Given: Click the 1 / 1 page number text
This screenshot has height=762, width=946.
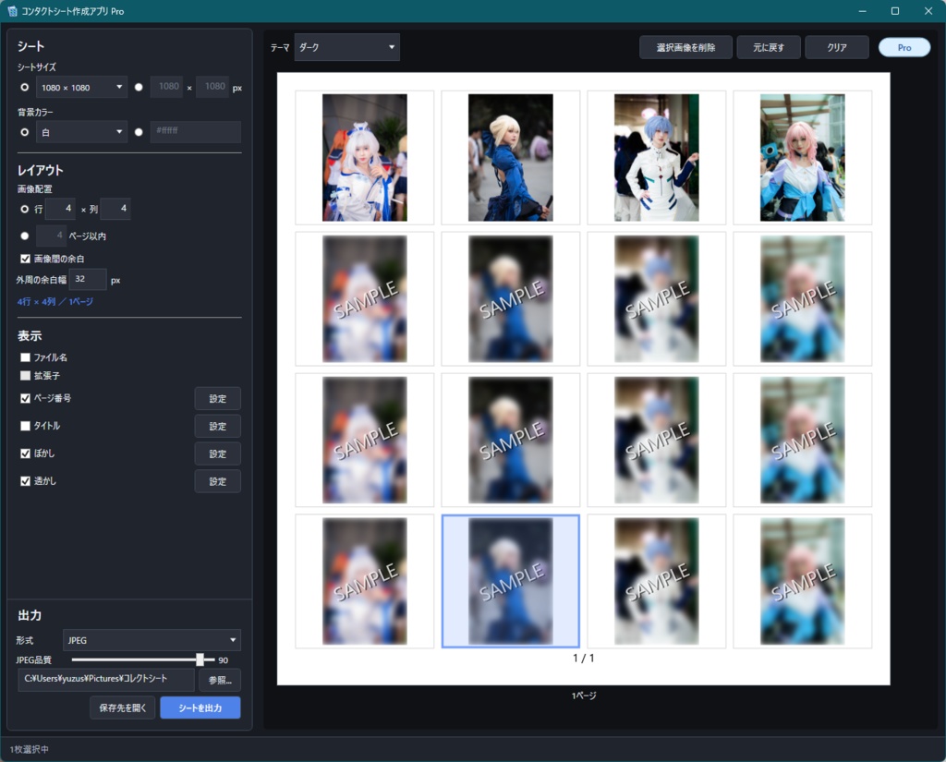Looking at the screenshot, I should pyautogui.click(x=584, y=659).
